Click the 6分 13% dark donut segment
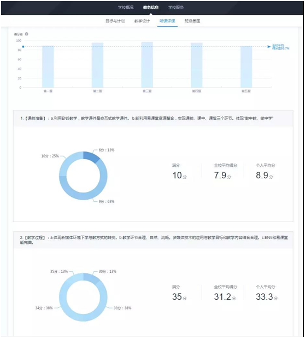The width and height of the screenshot is (305, 338). tap(91, 156)
